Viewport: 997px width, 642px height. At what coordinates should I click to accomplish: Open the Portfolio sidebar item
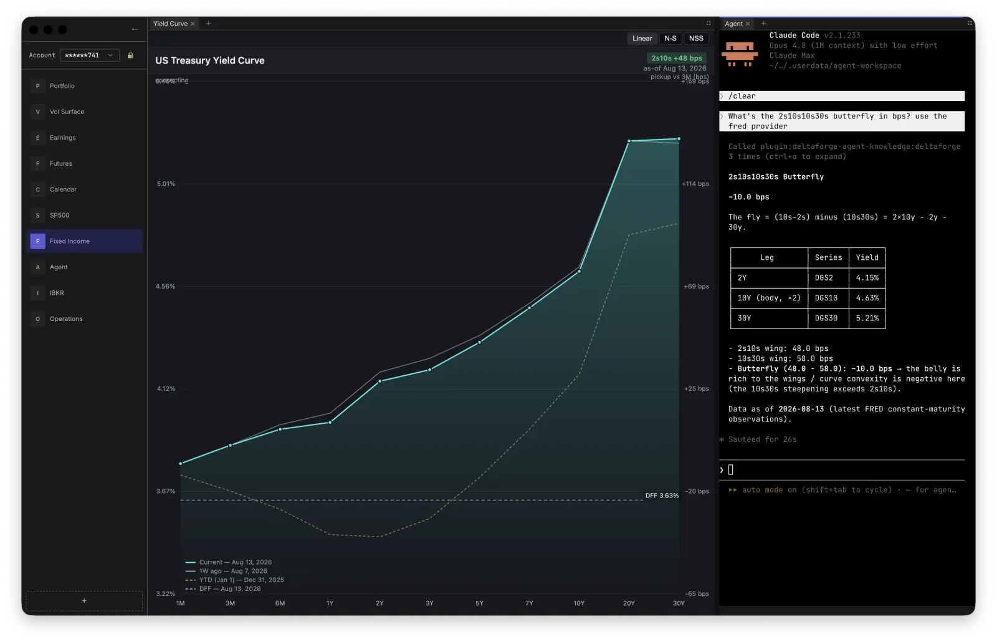click(x=85, y=86)
